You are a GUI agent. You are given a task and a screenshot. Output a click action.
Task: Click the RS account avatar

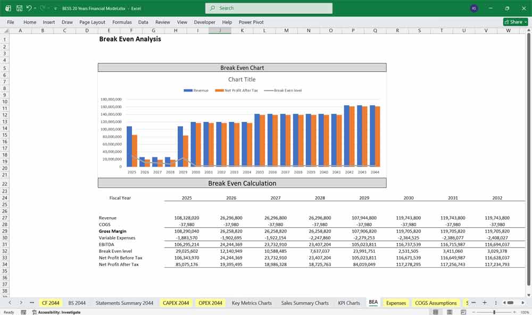473,9
